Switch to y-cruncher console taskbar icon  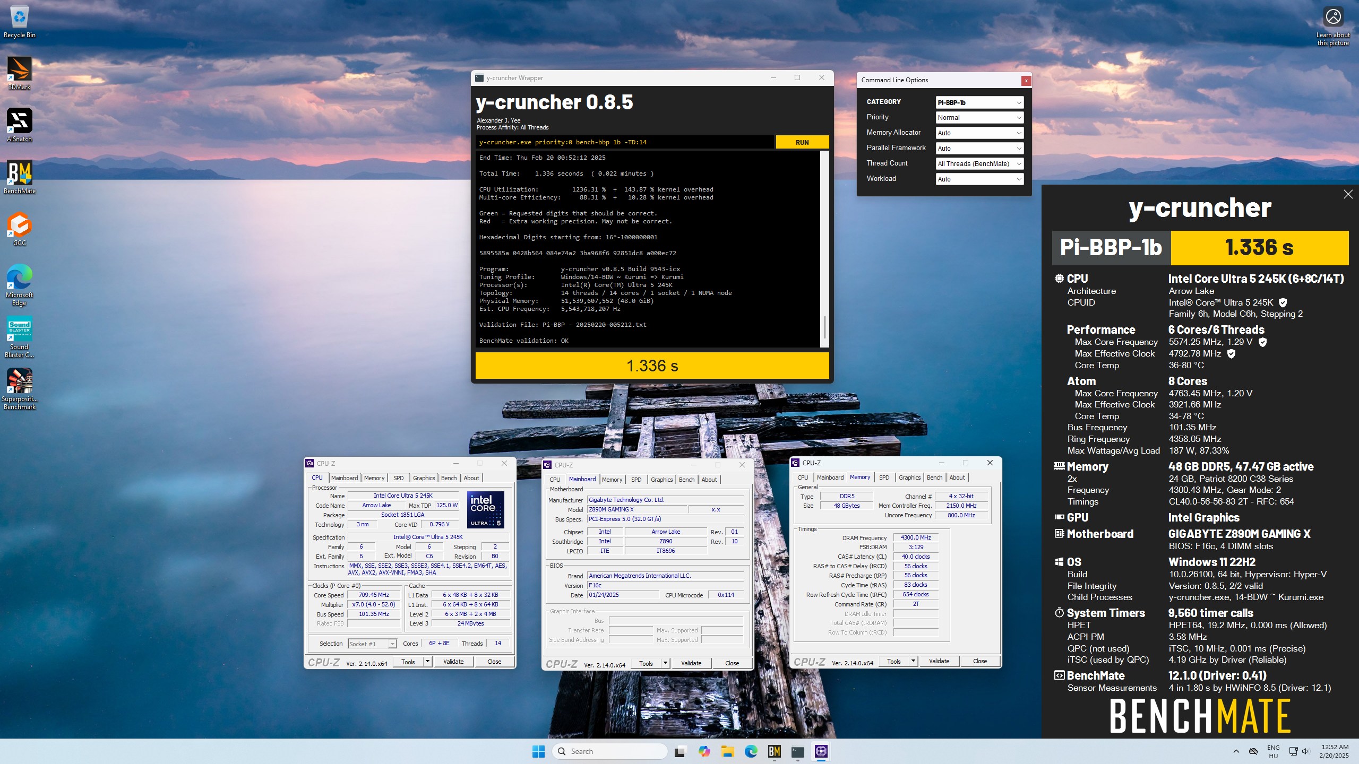[797, 751]
